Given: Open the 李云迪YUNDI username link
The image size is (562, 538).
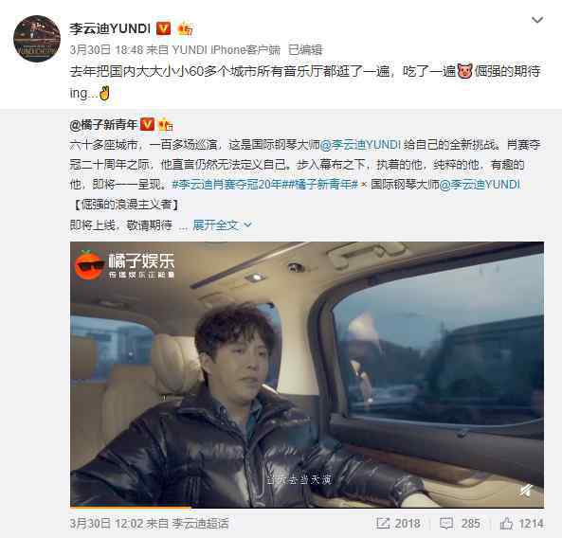Looking at the screenshot, I should point(110,28).
